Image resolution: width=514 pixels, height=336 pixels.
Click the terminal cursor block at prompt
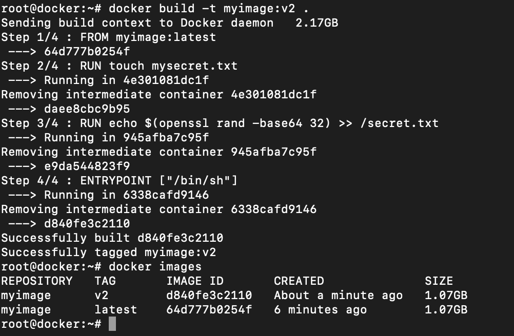112,324
